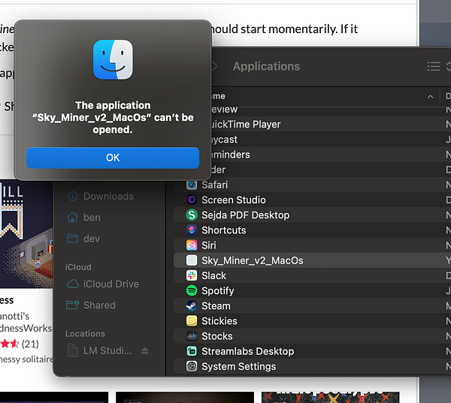This screenshot has height=403, width=451.
Task: Click the Streamlabs Desktop icon
Action: [x=192, y=351]
